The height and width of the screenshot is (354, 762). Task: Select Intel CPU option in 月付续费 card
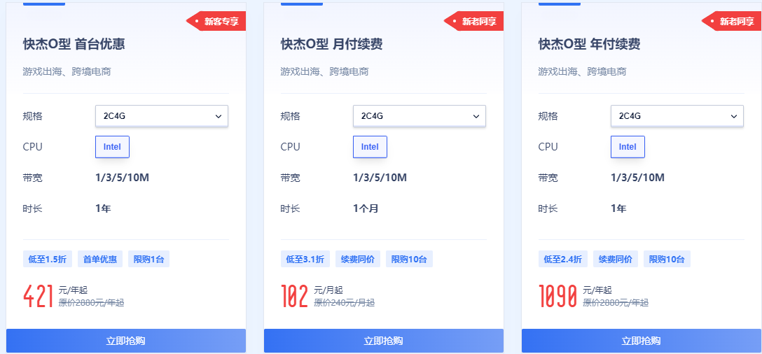coord(370,147)
